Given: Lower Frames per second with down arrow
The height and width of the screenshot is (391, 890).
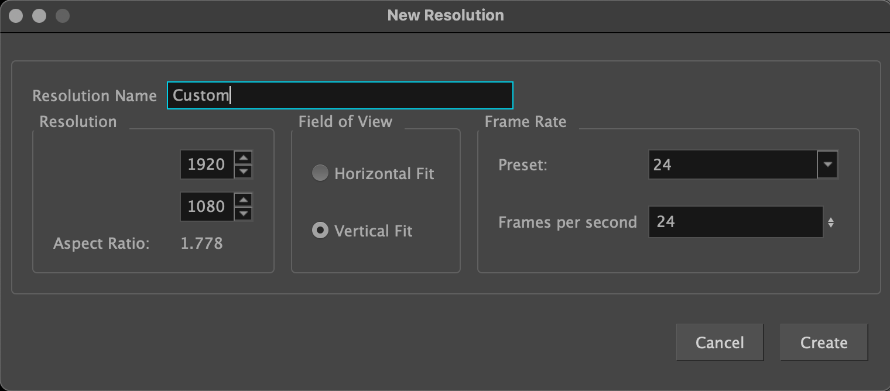Looking at the screenshot, I should pos(831,225).
